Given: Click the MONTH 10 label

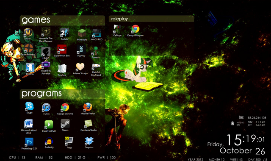Looking at the screenshot, I should point(216,159).
